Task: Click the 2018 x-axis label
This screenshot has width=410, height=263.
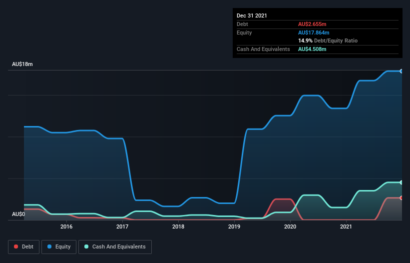Action: pyautogui.click(x=178, y=226)
